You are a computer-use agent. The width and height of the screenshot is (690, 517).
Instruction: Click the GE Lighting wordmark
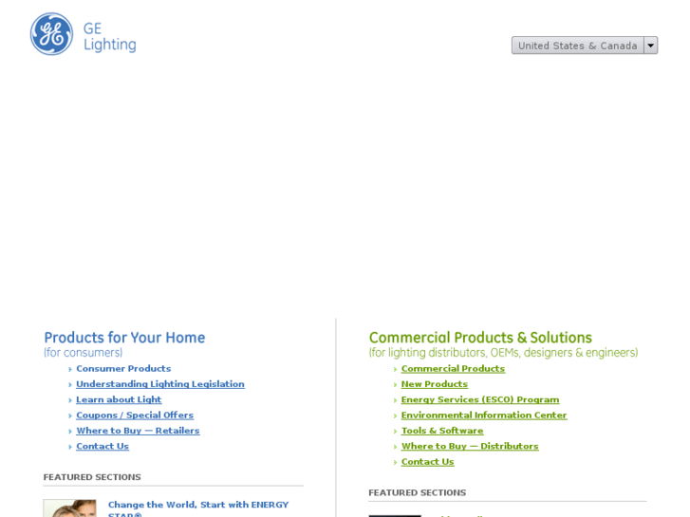[x=109, y=36]
